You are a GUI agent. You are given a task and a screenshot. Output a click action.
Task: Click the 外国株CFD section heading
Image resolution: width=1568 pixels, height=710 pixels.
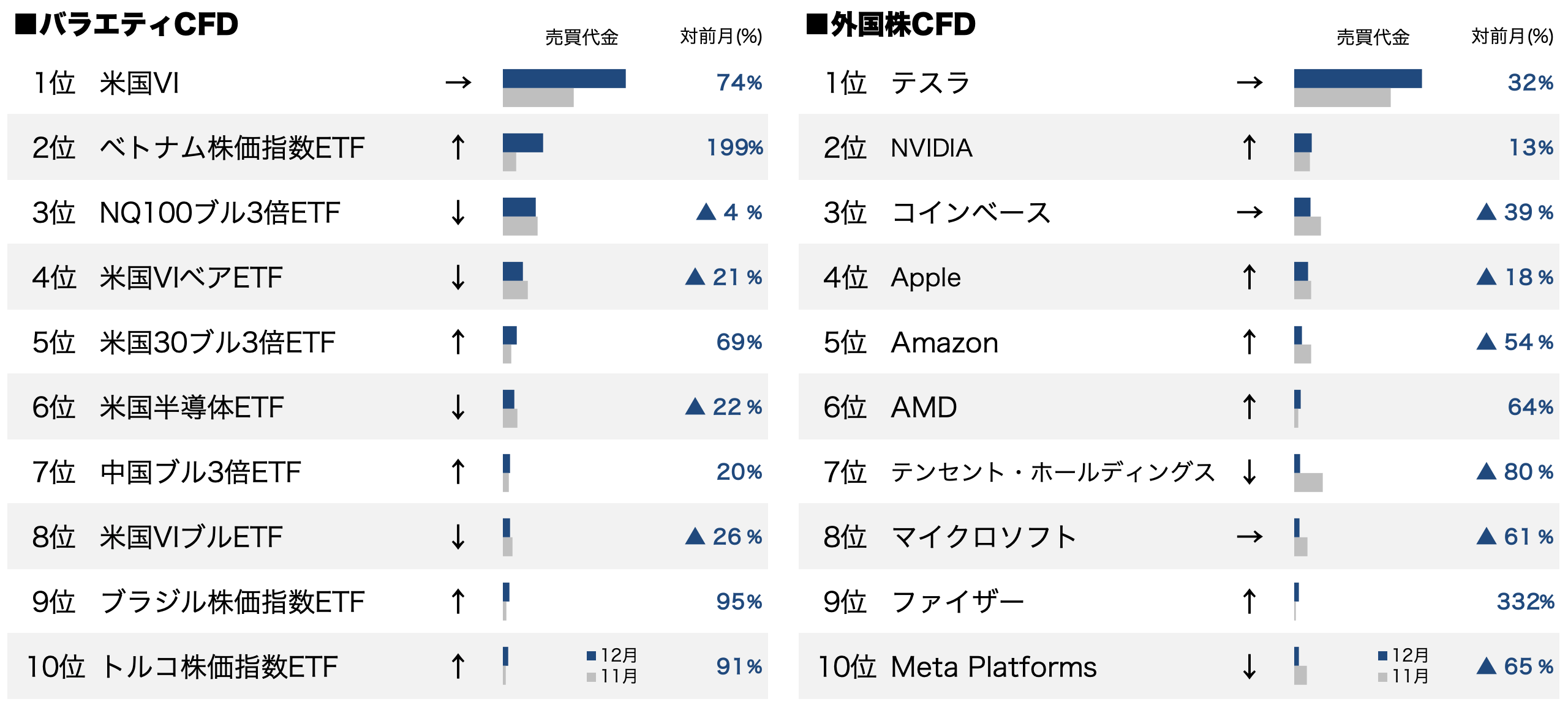click(891, 24)
